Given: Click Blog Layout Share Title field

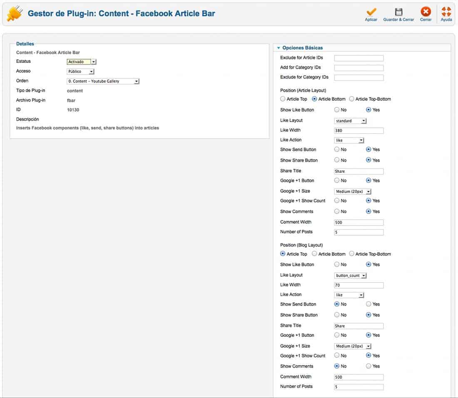Looking at the screenshot, I should point(358,326).
